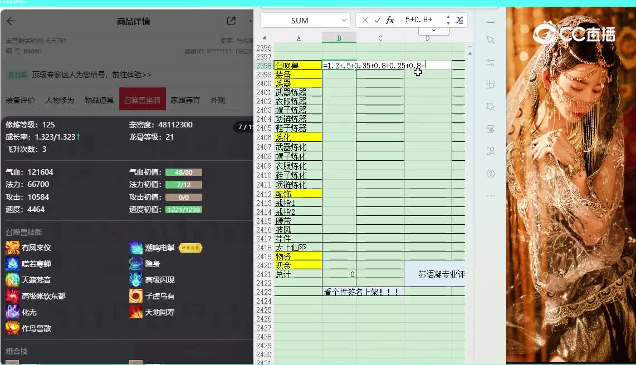Confirm the formula with the check mark icon
This screenshot has width=636, height=365.
(x=378, y=20)
